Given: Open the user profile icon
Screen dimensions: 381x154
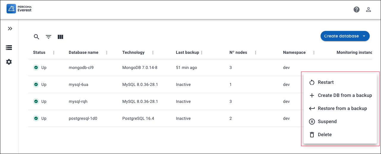Looking at the screenshot, I should [x=368, y=10].
